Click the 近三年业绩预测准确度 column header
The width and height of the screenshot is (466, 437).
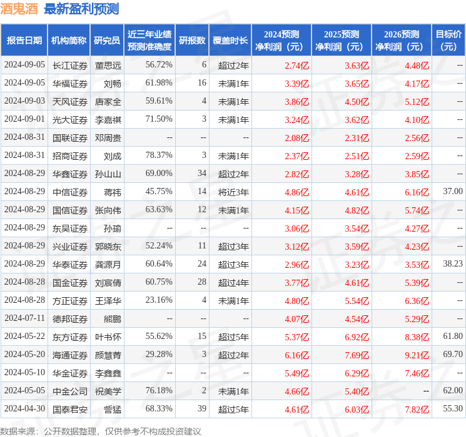[x=149, y=41]
